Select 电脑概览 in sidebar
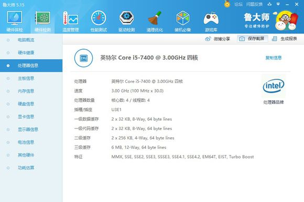Screen dimensions: 304x202 pyautogui.click(x=31, y=40)
